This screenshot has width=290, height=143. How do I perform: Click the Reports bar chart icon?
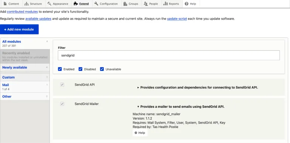pyautogui.click(x=165, y=3)
